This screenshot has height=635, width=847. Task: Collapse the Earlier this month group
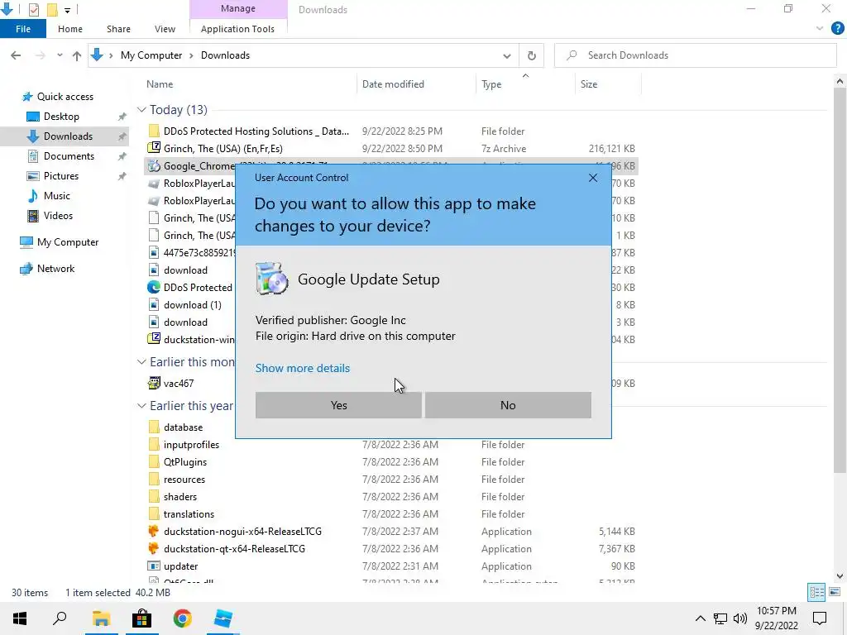pyautogui.click(x=141, y=362)
